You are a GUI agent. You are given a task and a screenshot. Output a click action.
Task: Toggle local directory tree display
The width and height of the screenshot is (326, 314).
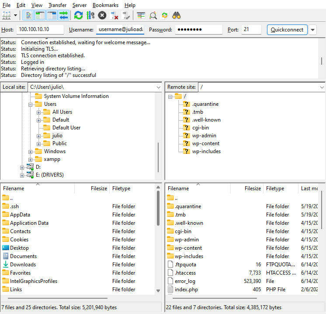click(x=40, y=15)
